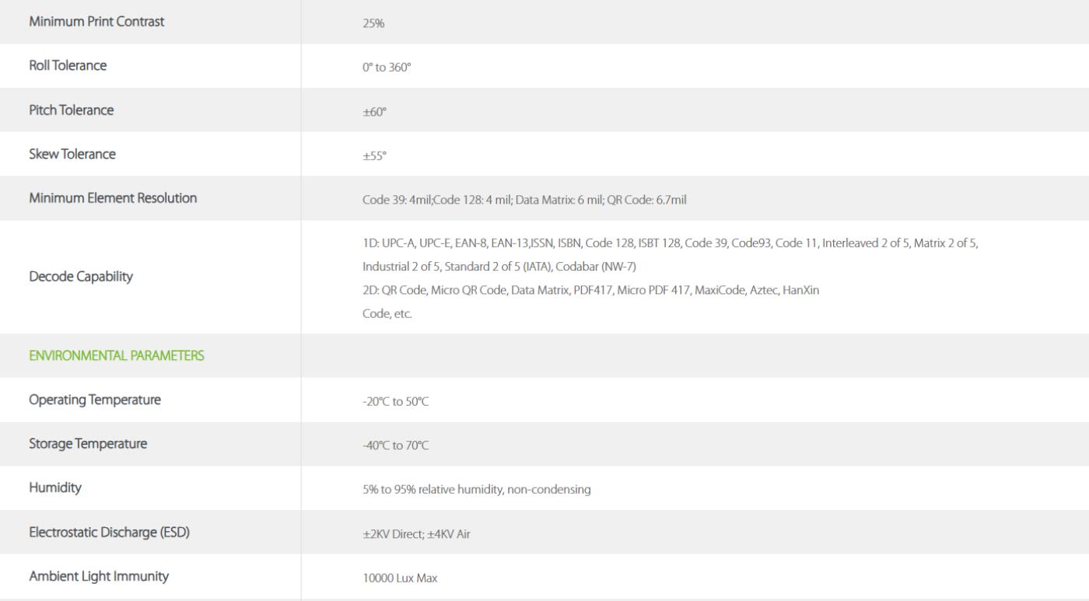Click the Skew Tolerance label

pyautogui.click(x=72, y=154)
